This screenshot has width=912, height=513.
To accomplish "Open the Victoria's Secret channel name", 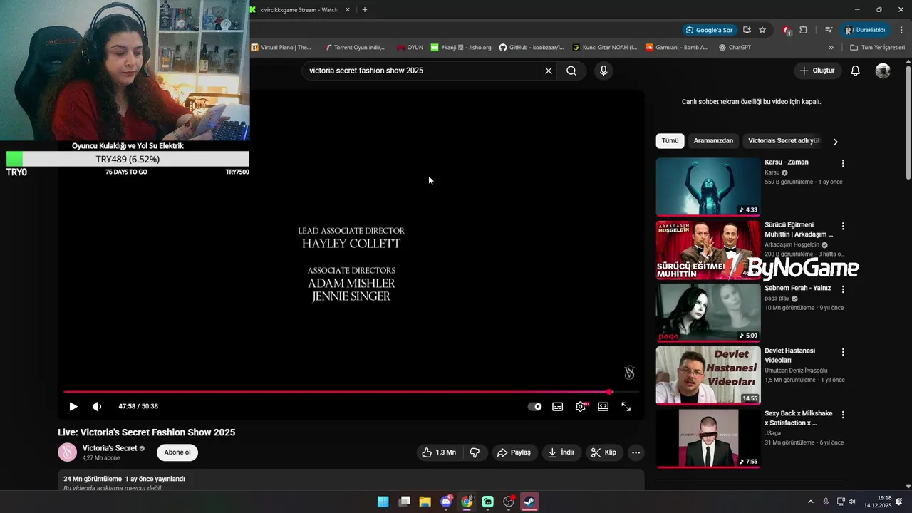I will (110, 448).
